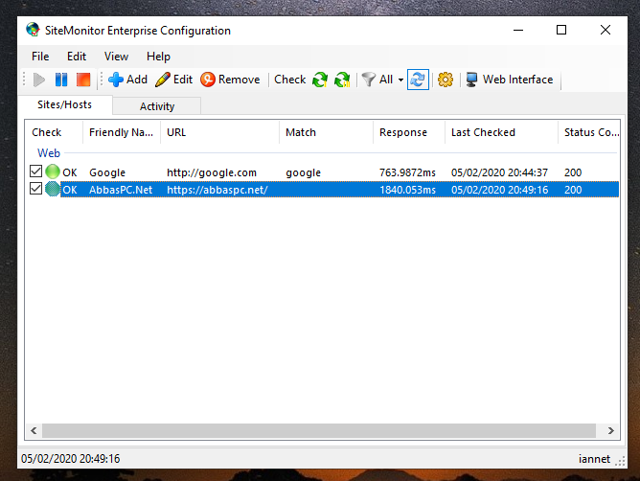Uncheck the AbbasPC.Net row checkbox
The height and width of the screenshot is (481, 640).
35,189
